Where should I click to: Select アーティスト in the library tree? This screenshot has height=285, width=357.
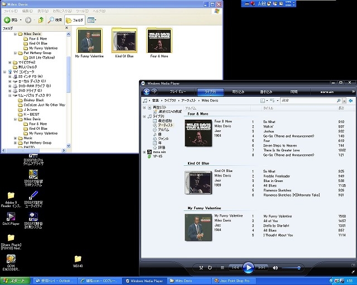pyautogui.click(x=166, y=125)
